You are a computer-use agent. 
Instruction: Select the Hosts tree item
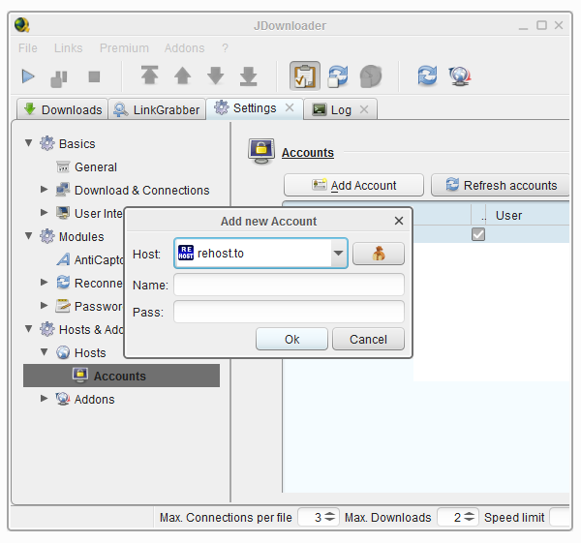[x=90, y=353]
